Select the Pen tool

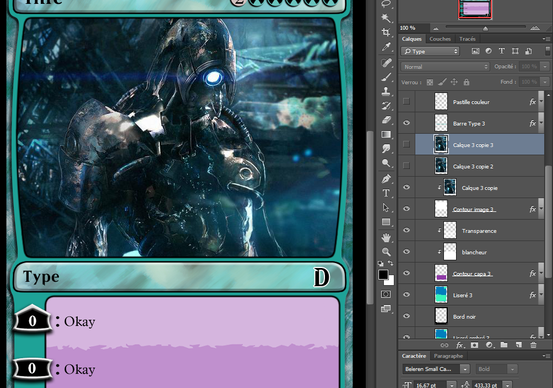point(386,179)
